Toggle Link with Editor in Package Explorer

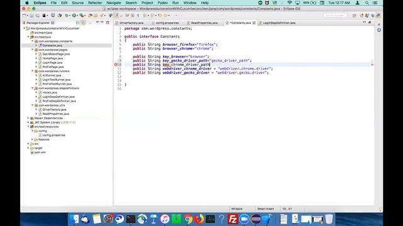click(x=83, y=23)
